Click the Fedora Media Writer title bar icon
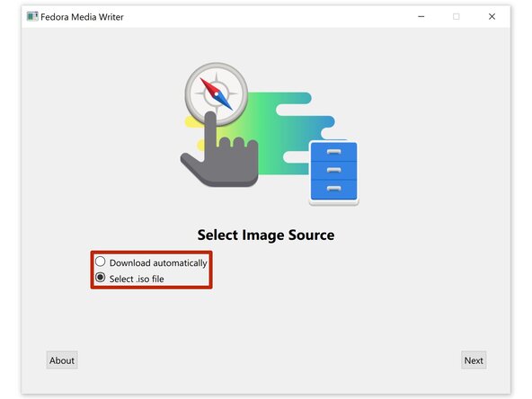532x399 pixels. [32, 16]
